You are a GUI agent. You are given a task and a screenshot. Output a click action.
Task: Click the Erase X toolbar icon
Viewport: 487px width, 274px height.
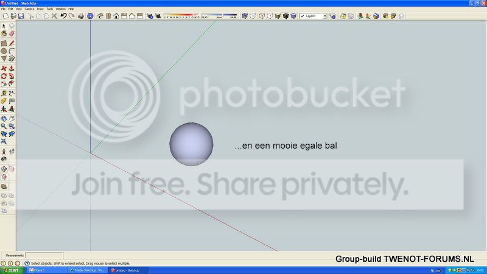click(x=54, y=16)
